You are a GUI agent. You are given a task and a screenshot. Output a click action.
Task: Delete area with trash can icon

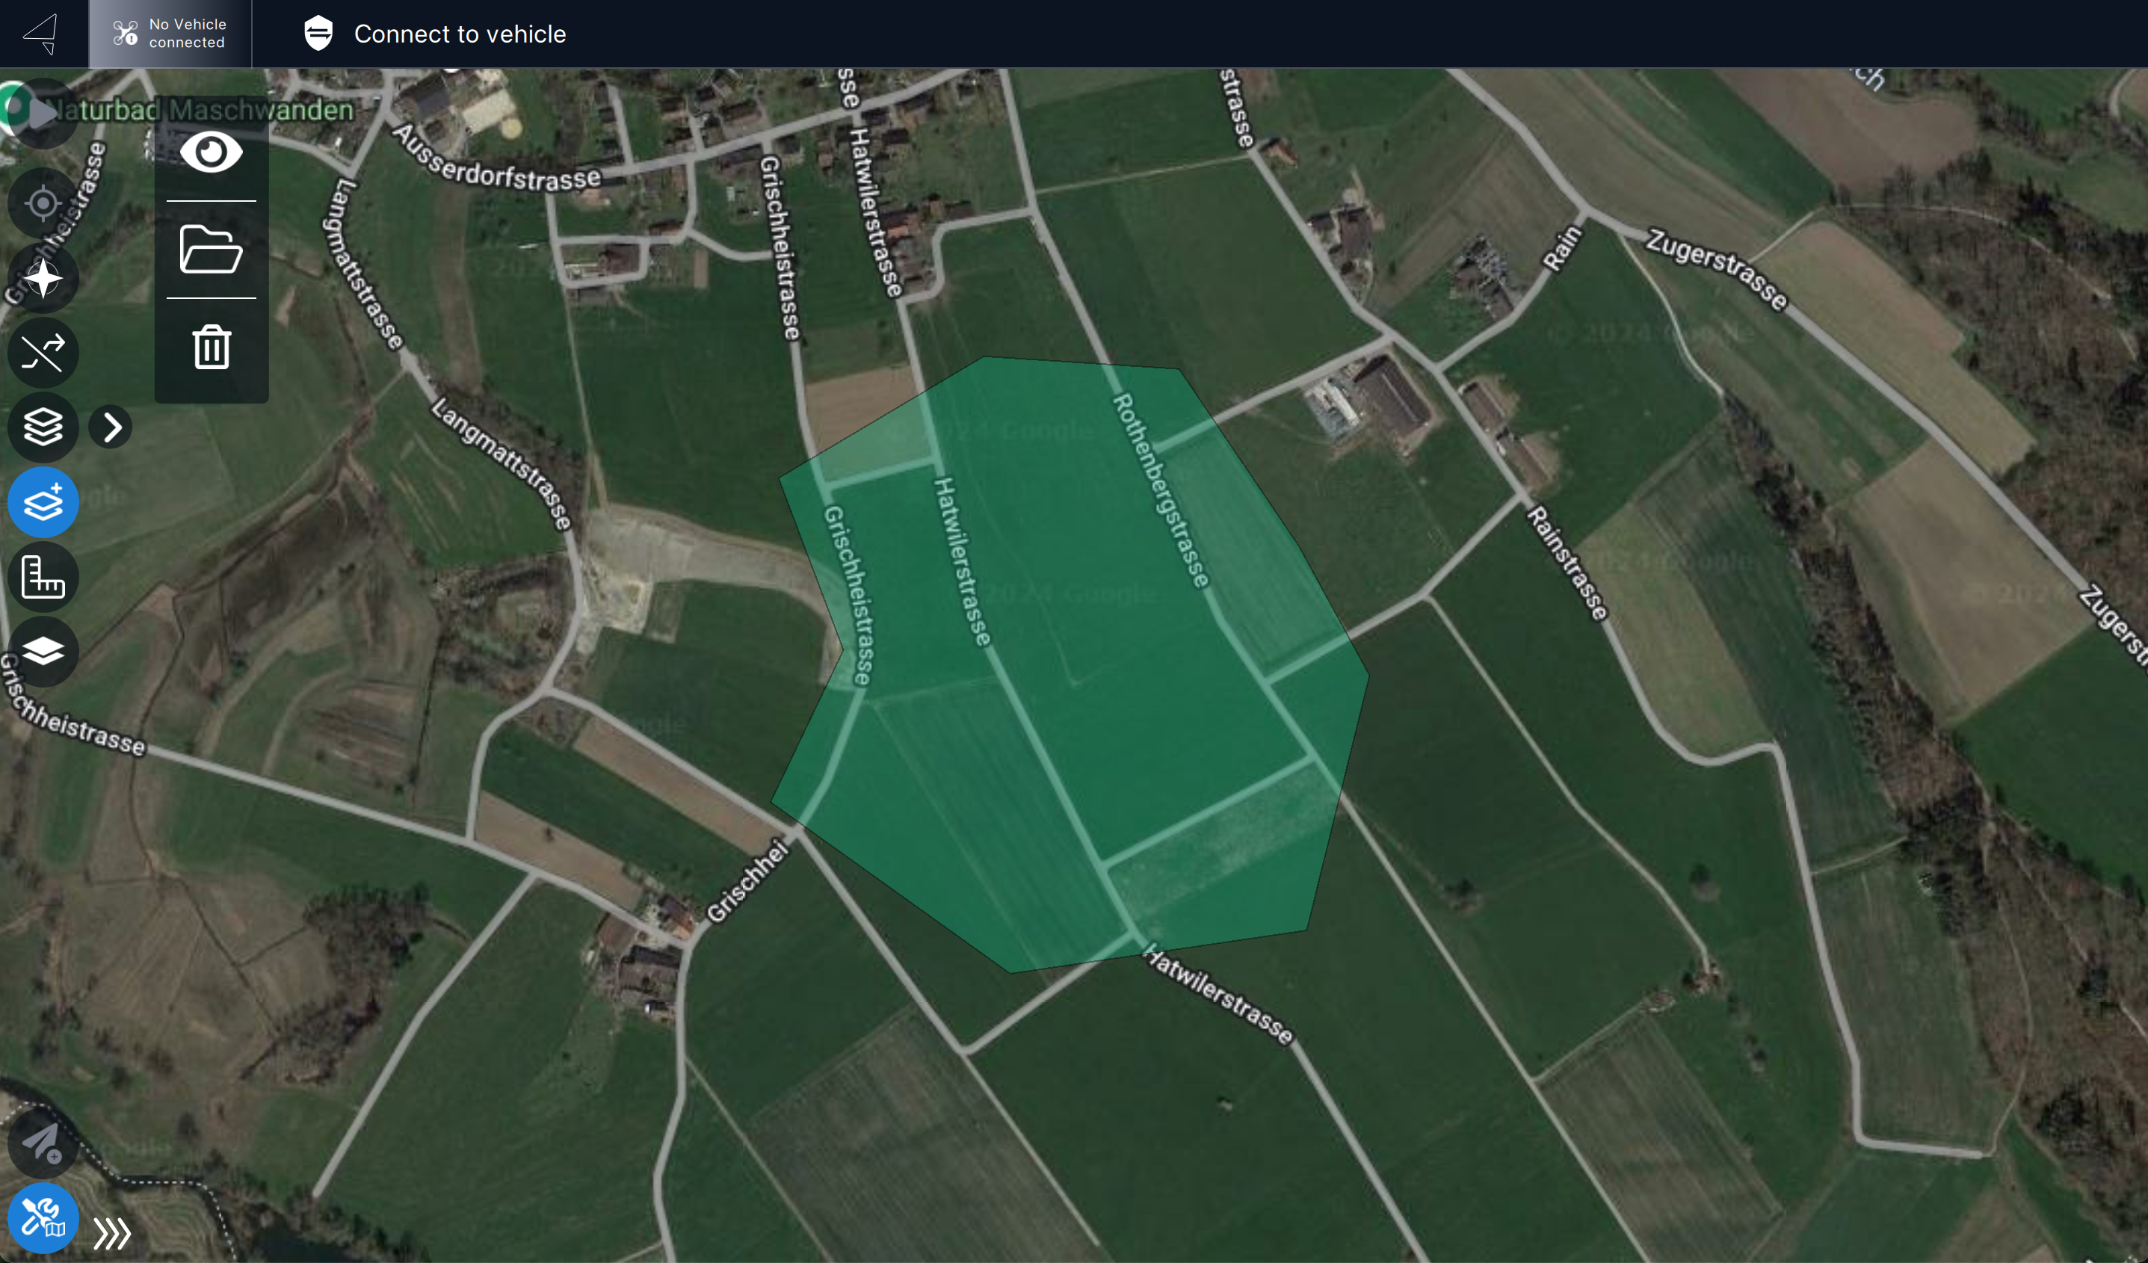pos(211,347)
